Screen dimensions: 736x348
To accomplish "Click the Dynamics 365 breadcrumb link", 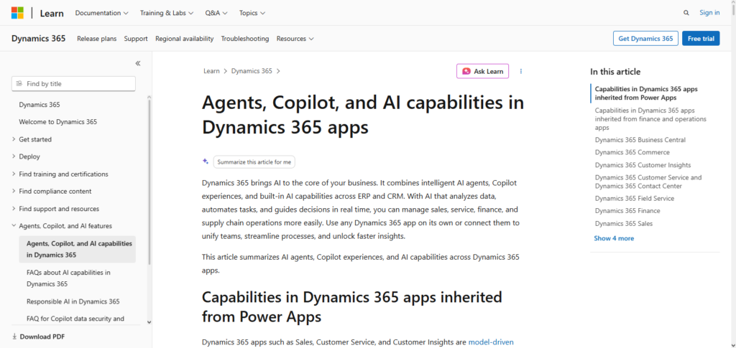I will click(252, 71).
